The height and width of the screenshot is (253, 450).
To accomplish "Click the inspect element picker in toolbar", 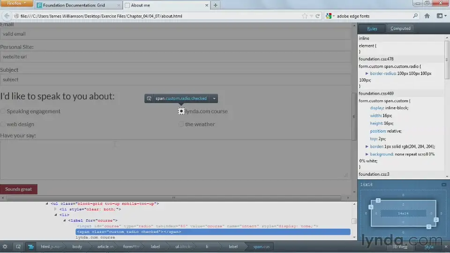I will tap(18, 247).
